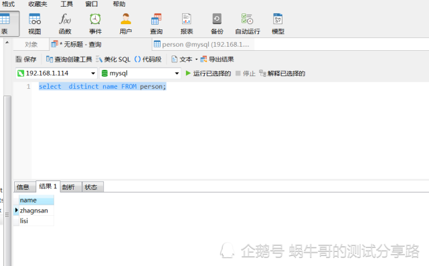The height and width of the screenshot is (266, 429).
Task: Open the 帮助 (Help) menu
Action: [119, 4]
